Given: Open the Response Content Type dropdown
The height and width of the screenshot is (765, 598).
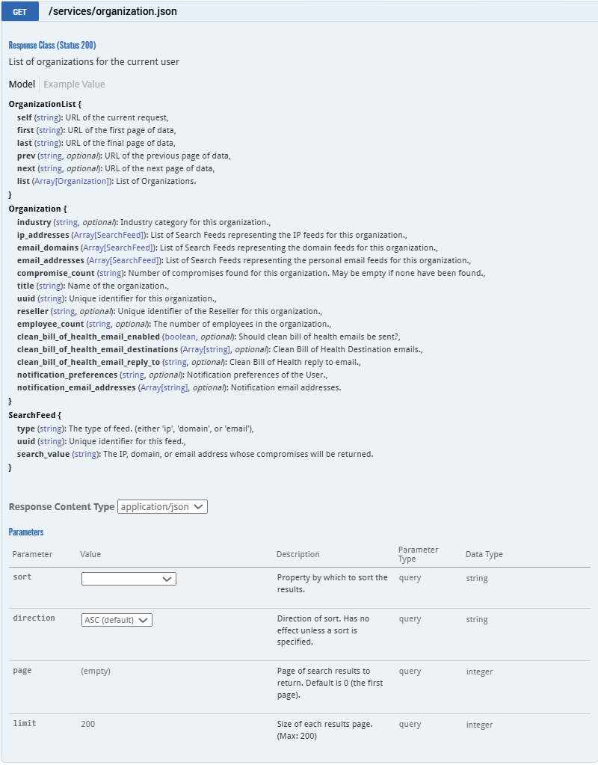Looking at the screenshot, I should pyautogui.click(x=162, y=507).
